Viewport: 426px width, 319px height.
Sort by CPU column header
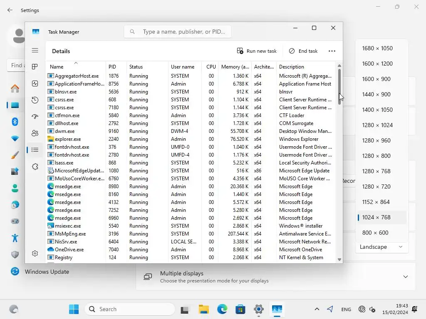pyautogui.click(x=211, y=67)
